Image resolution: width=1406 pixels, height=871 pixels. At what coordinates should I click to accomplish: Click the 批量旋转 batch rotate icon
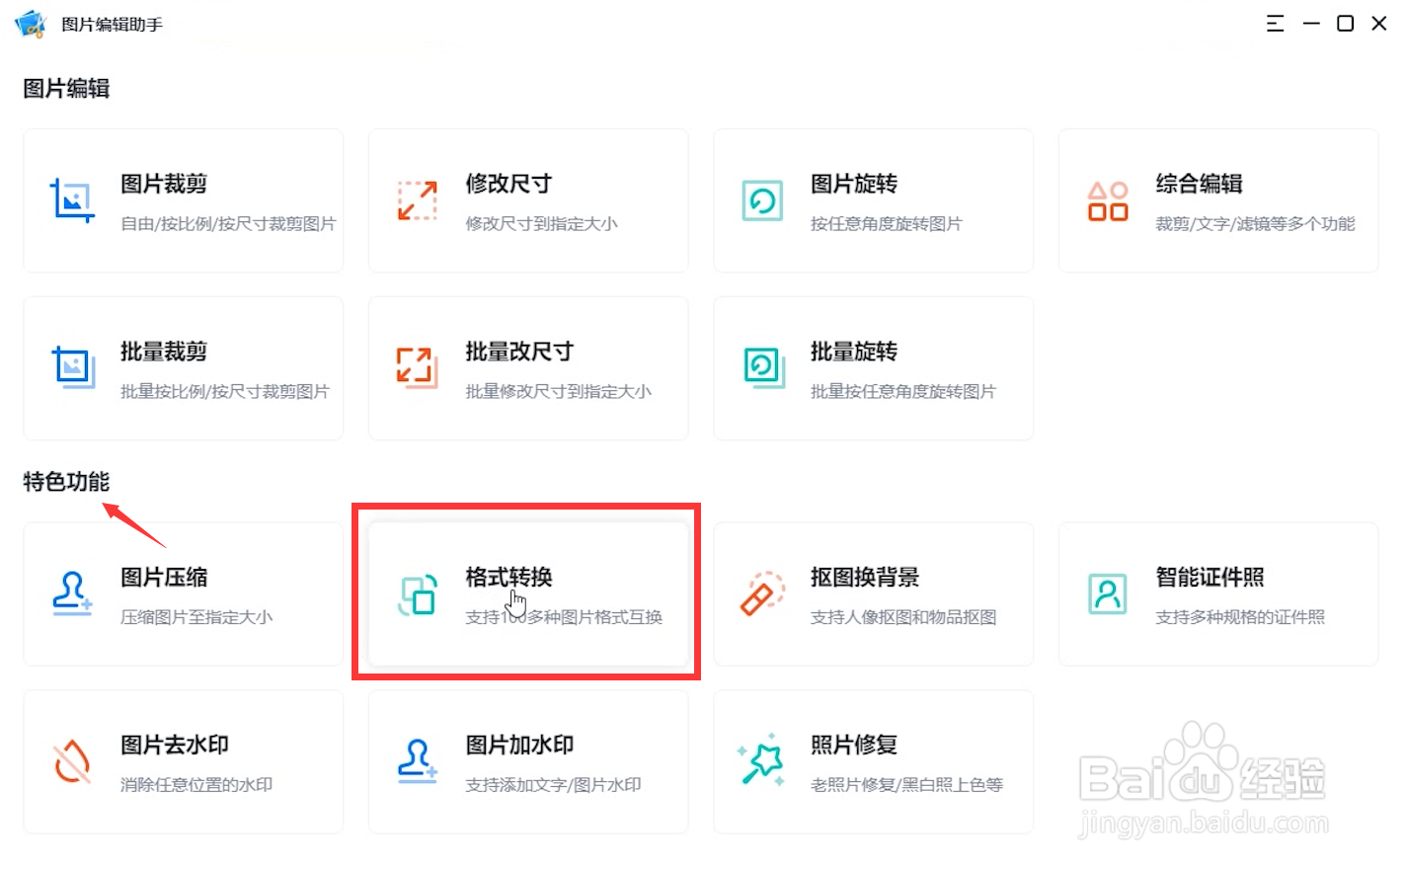tap(761, 368)
